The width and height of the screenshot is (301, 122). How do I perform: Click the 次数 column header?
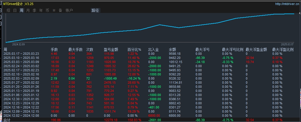(90, 50)
